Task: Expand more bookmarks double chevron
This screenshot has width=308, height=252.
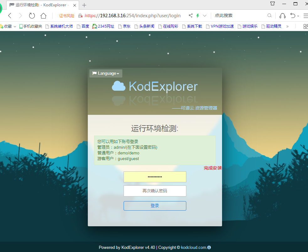Action: (287, 26)
